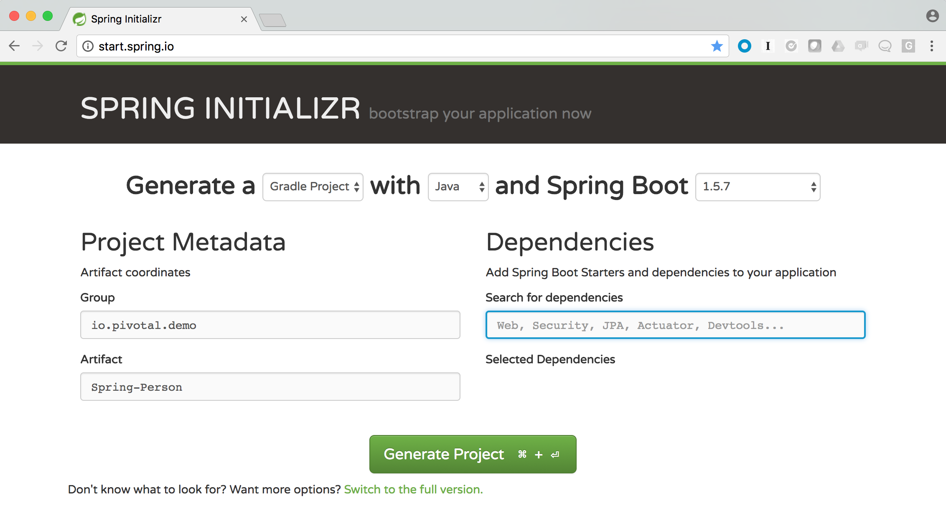The image size is (946, 521).
Task: Click the 'Group' field label
Action: (x=97, y=298)
